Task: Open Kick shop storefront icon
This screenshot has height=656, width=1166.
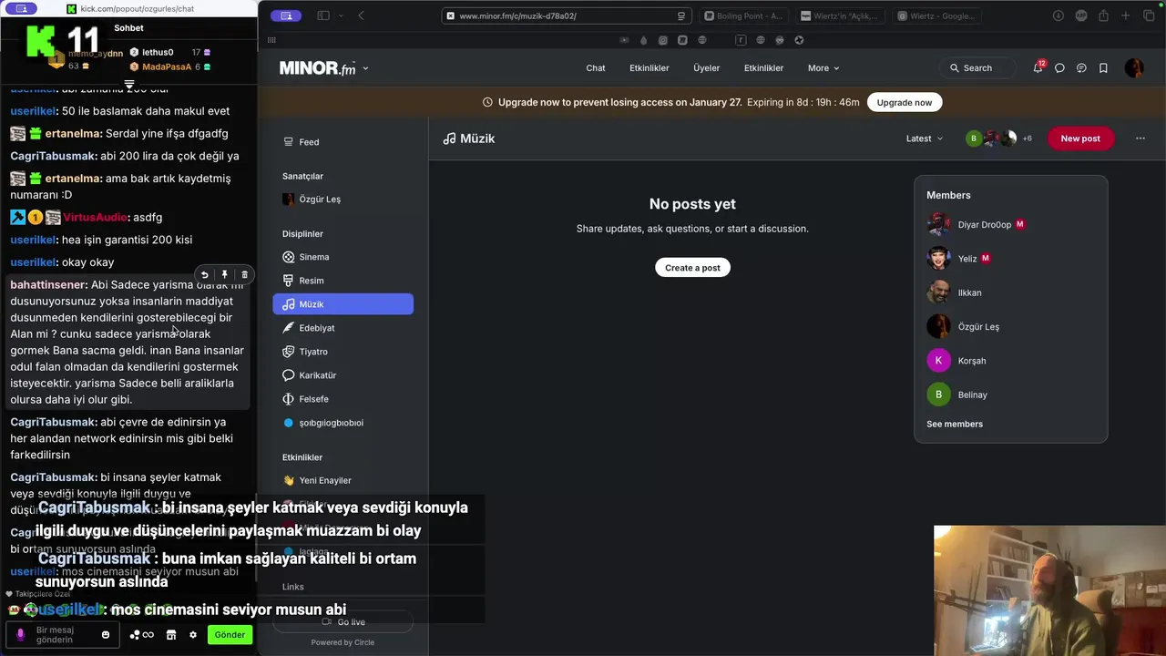Action: (170, 635)
